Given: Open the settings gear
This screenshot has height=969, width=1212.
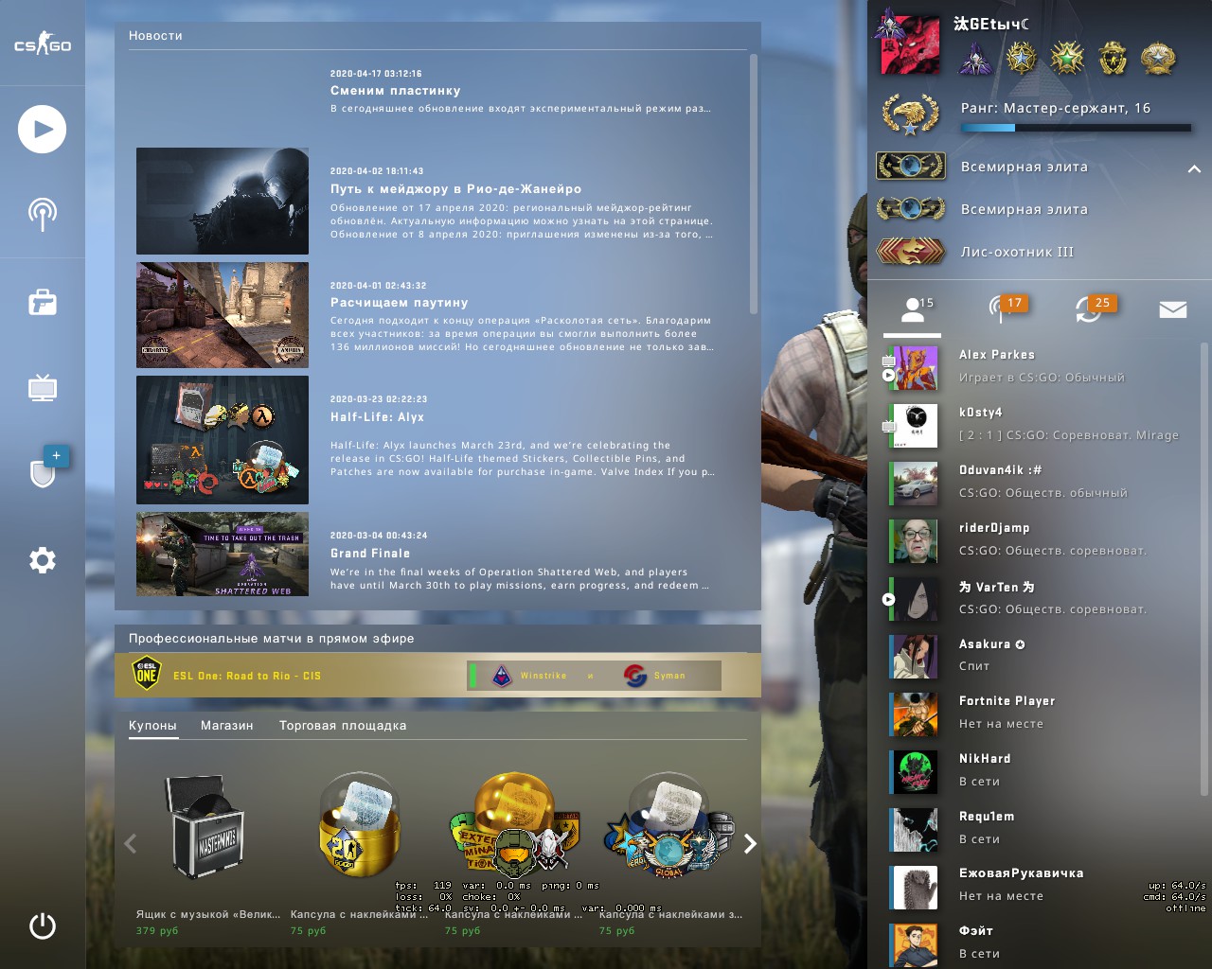Looking at the screenshot, I should tap(43, 560).
